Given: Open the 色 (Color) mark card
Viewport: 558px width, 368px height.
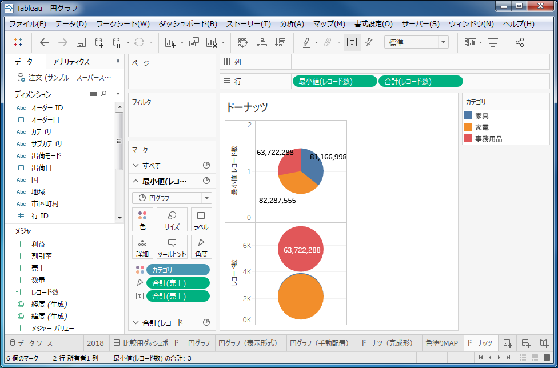Looking at the screenshot, I should (x=142, y=219).
